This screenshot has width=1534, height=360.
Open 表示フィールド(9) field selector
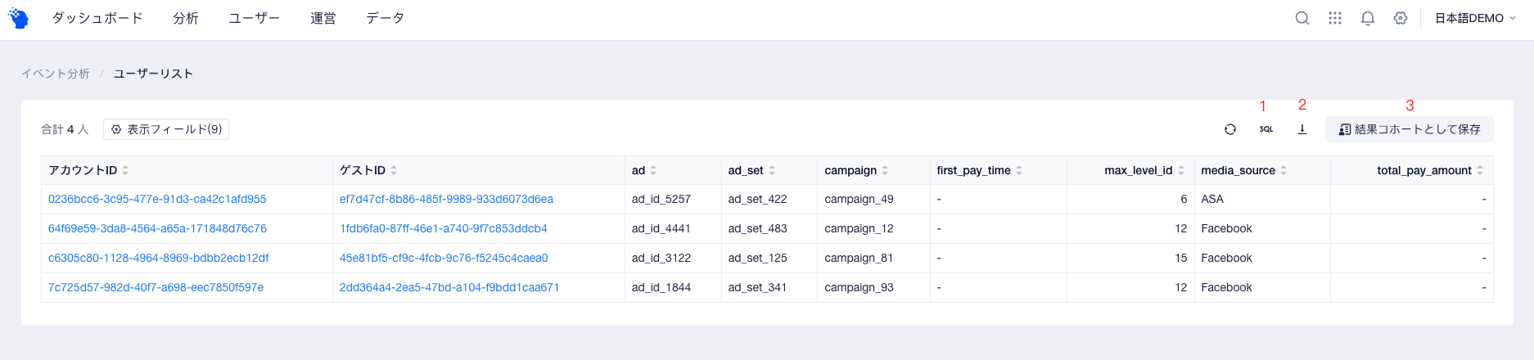(x=166, y=129)
